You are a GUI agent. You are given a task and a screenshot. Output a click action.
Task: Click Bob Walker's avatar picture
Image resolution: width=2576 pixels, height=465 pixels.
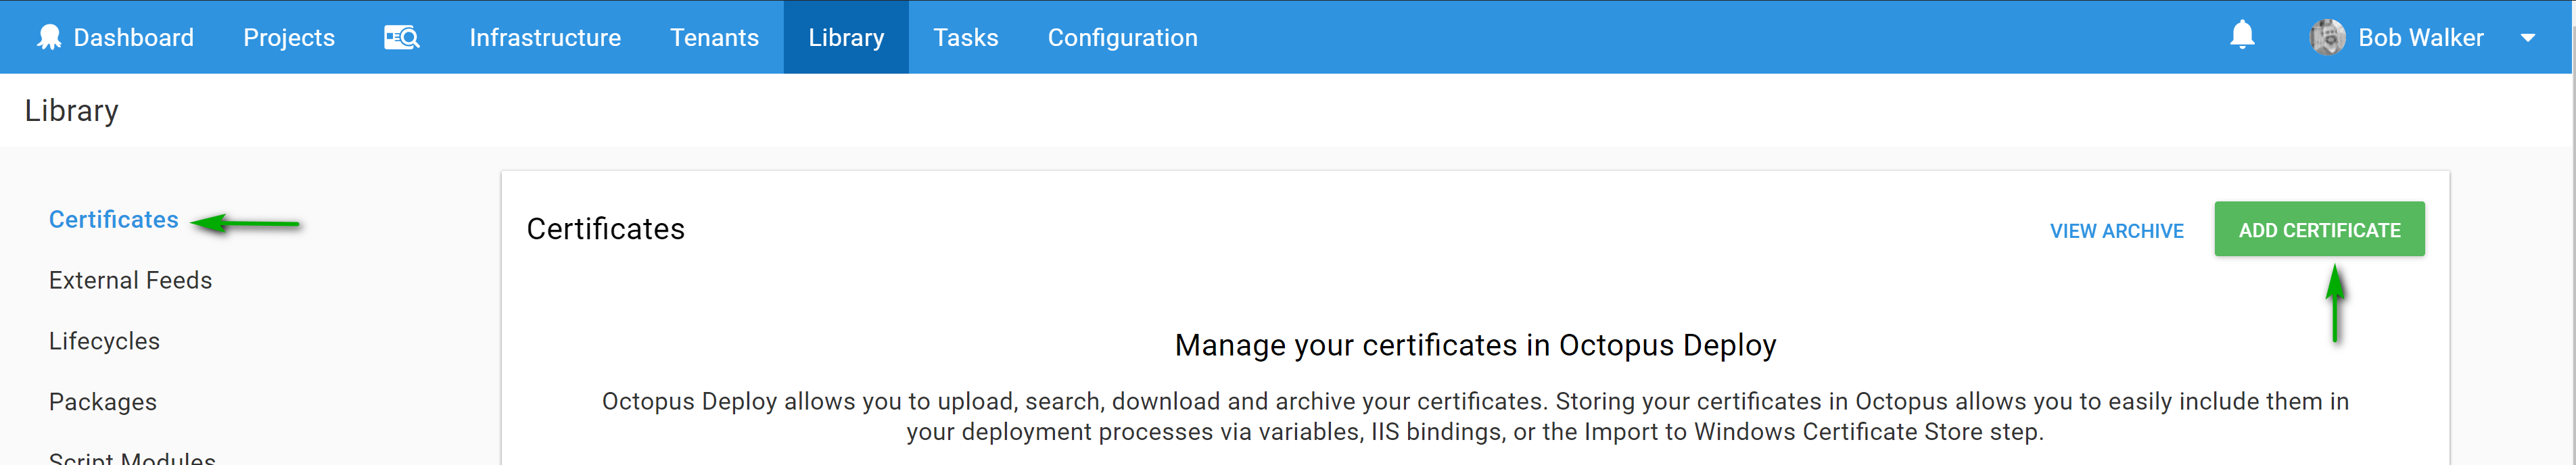(2327, 38)
